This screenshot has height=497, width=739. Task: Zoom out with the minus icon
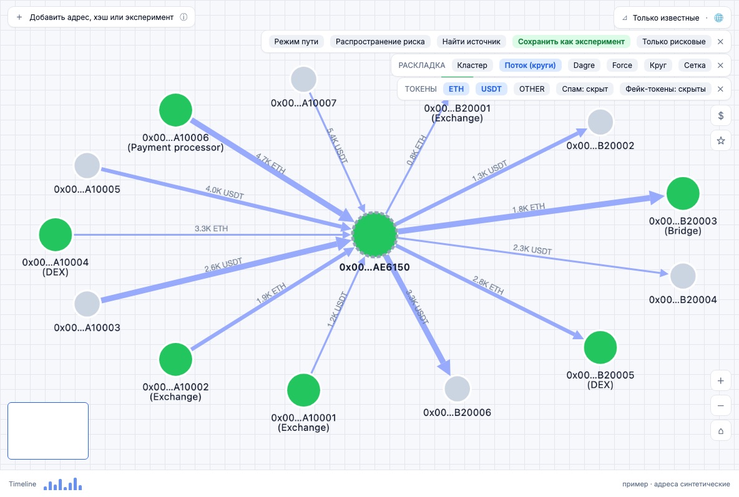tap(721, 405)
